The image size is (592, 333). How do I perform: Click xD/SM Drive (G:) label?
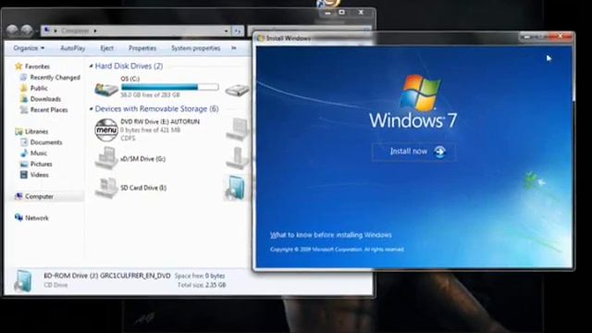coord(142,159)
